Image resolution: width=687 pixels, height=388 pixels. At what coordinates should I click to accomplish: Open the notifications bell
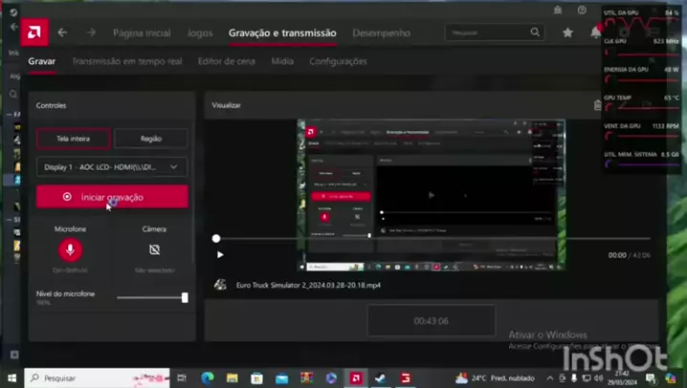click(595, 32)
